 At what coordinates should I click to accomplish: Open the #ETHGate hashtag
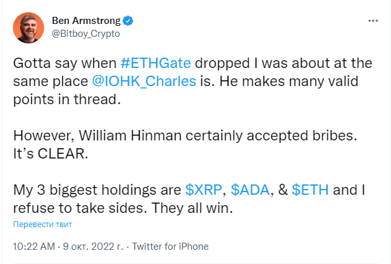coord(155,63)
